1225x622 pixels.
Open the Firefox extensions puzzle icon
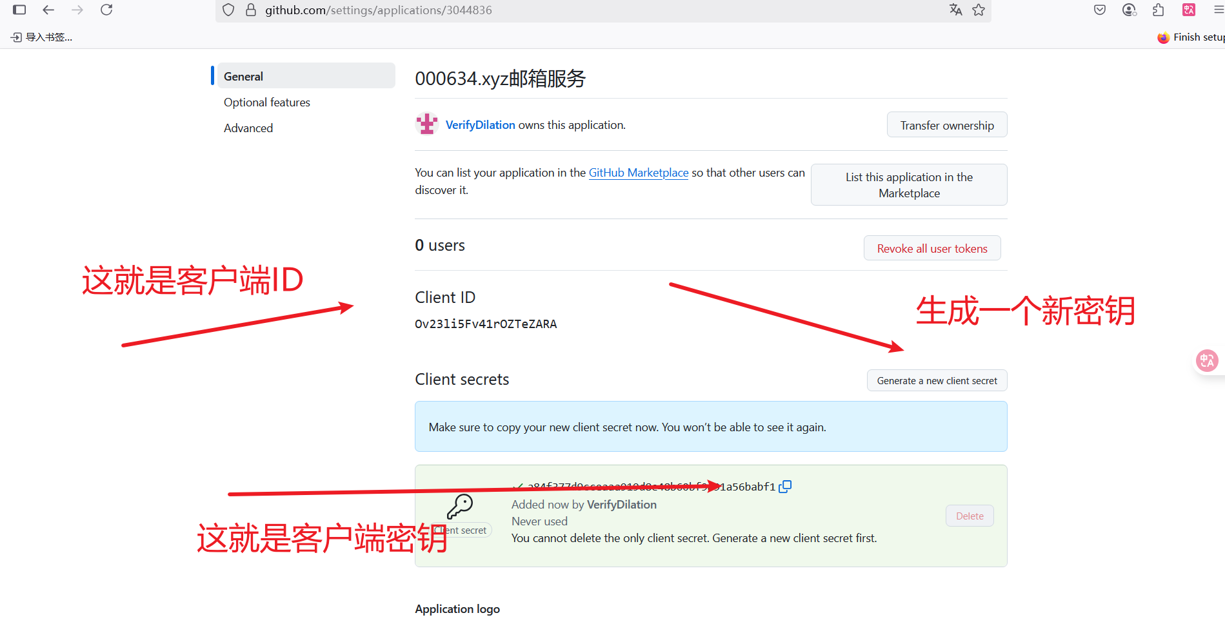coord(1159,10)
